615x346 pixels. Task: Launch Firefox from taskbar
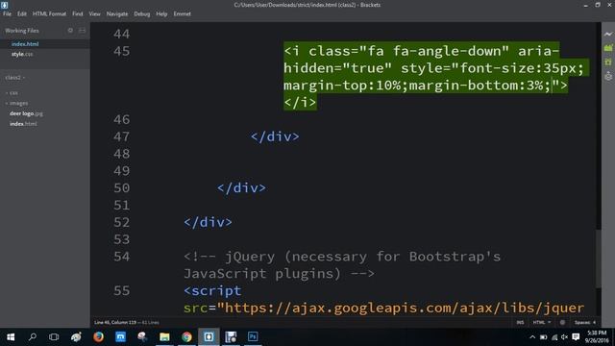click(x=98, y=337)
